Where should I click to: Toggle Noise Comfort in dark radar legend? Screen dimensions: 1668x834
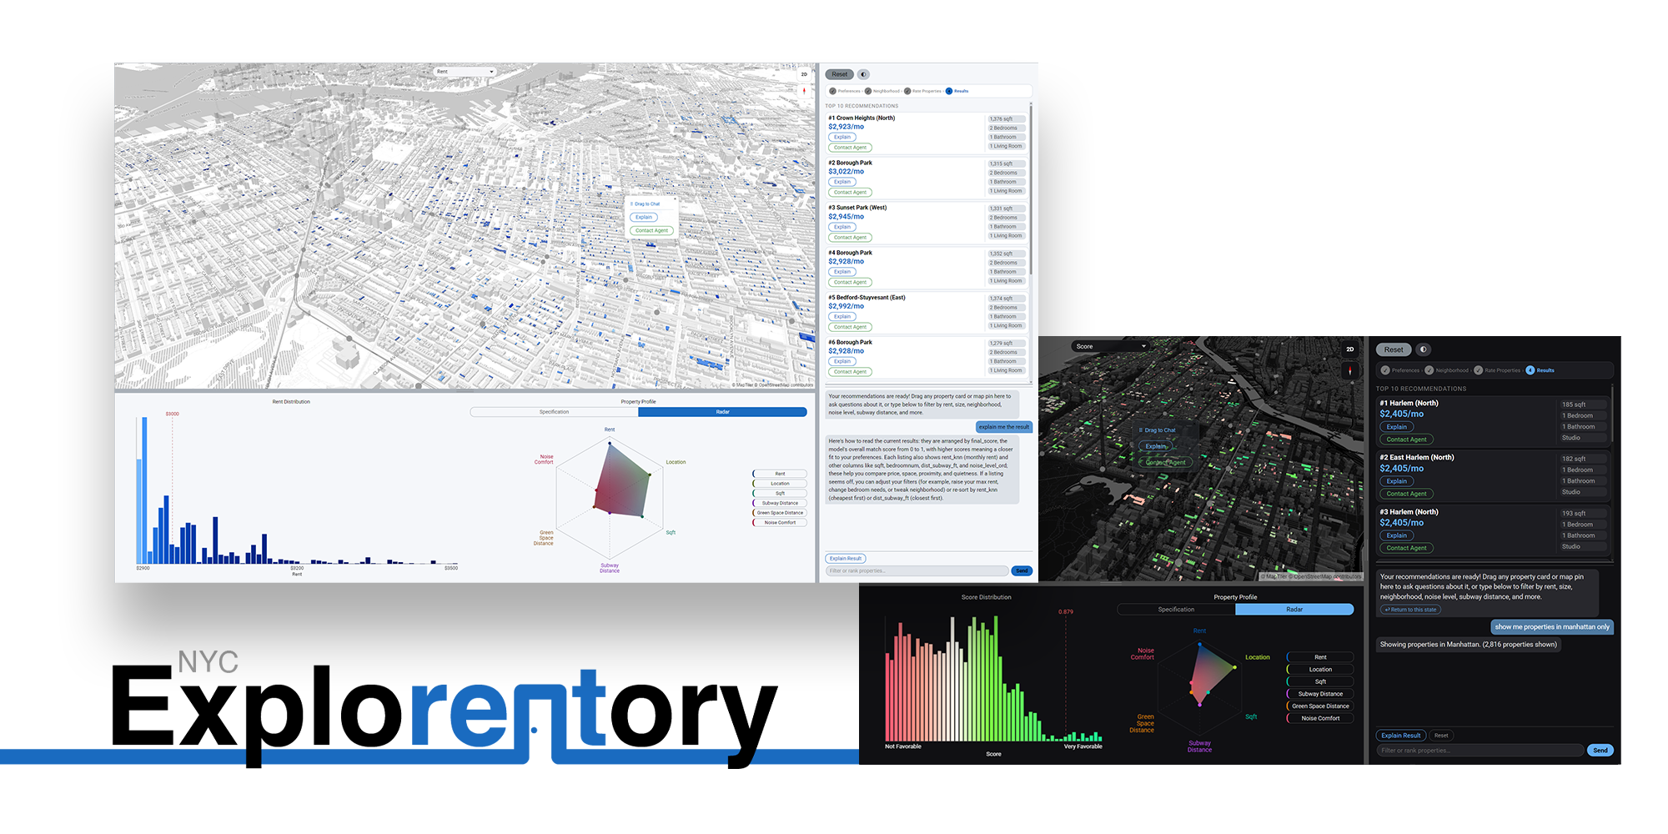click(1320, 718)
